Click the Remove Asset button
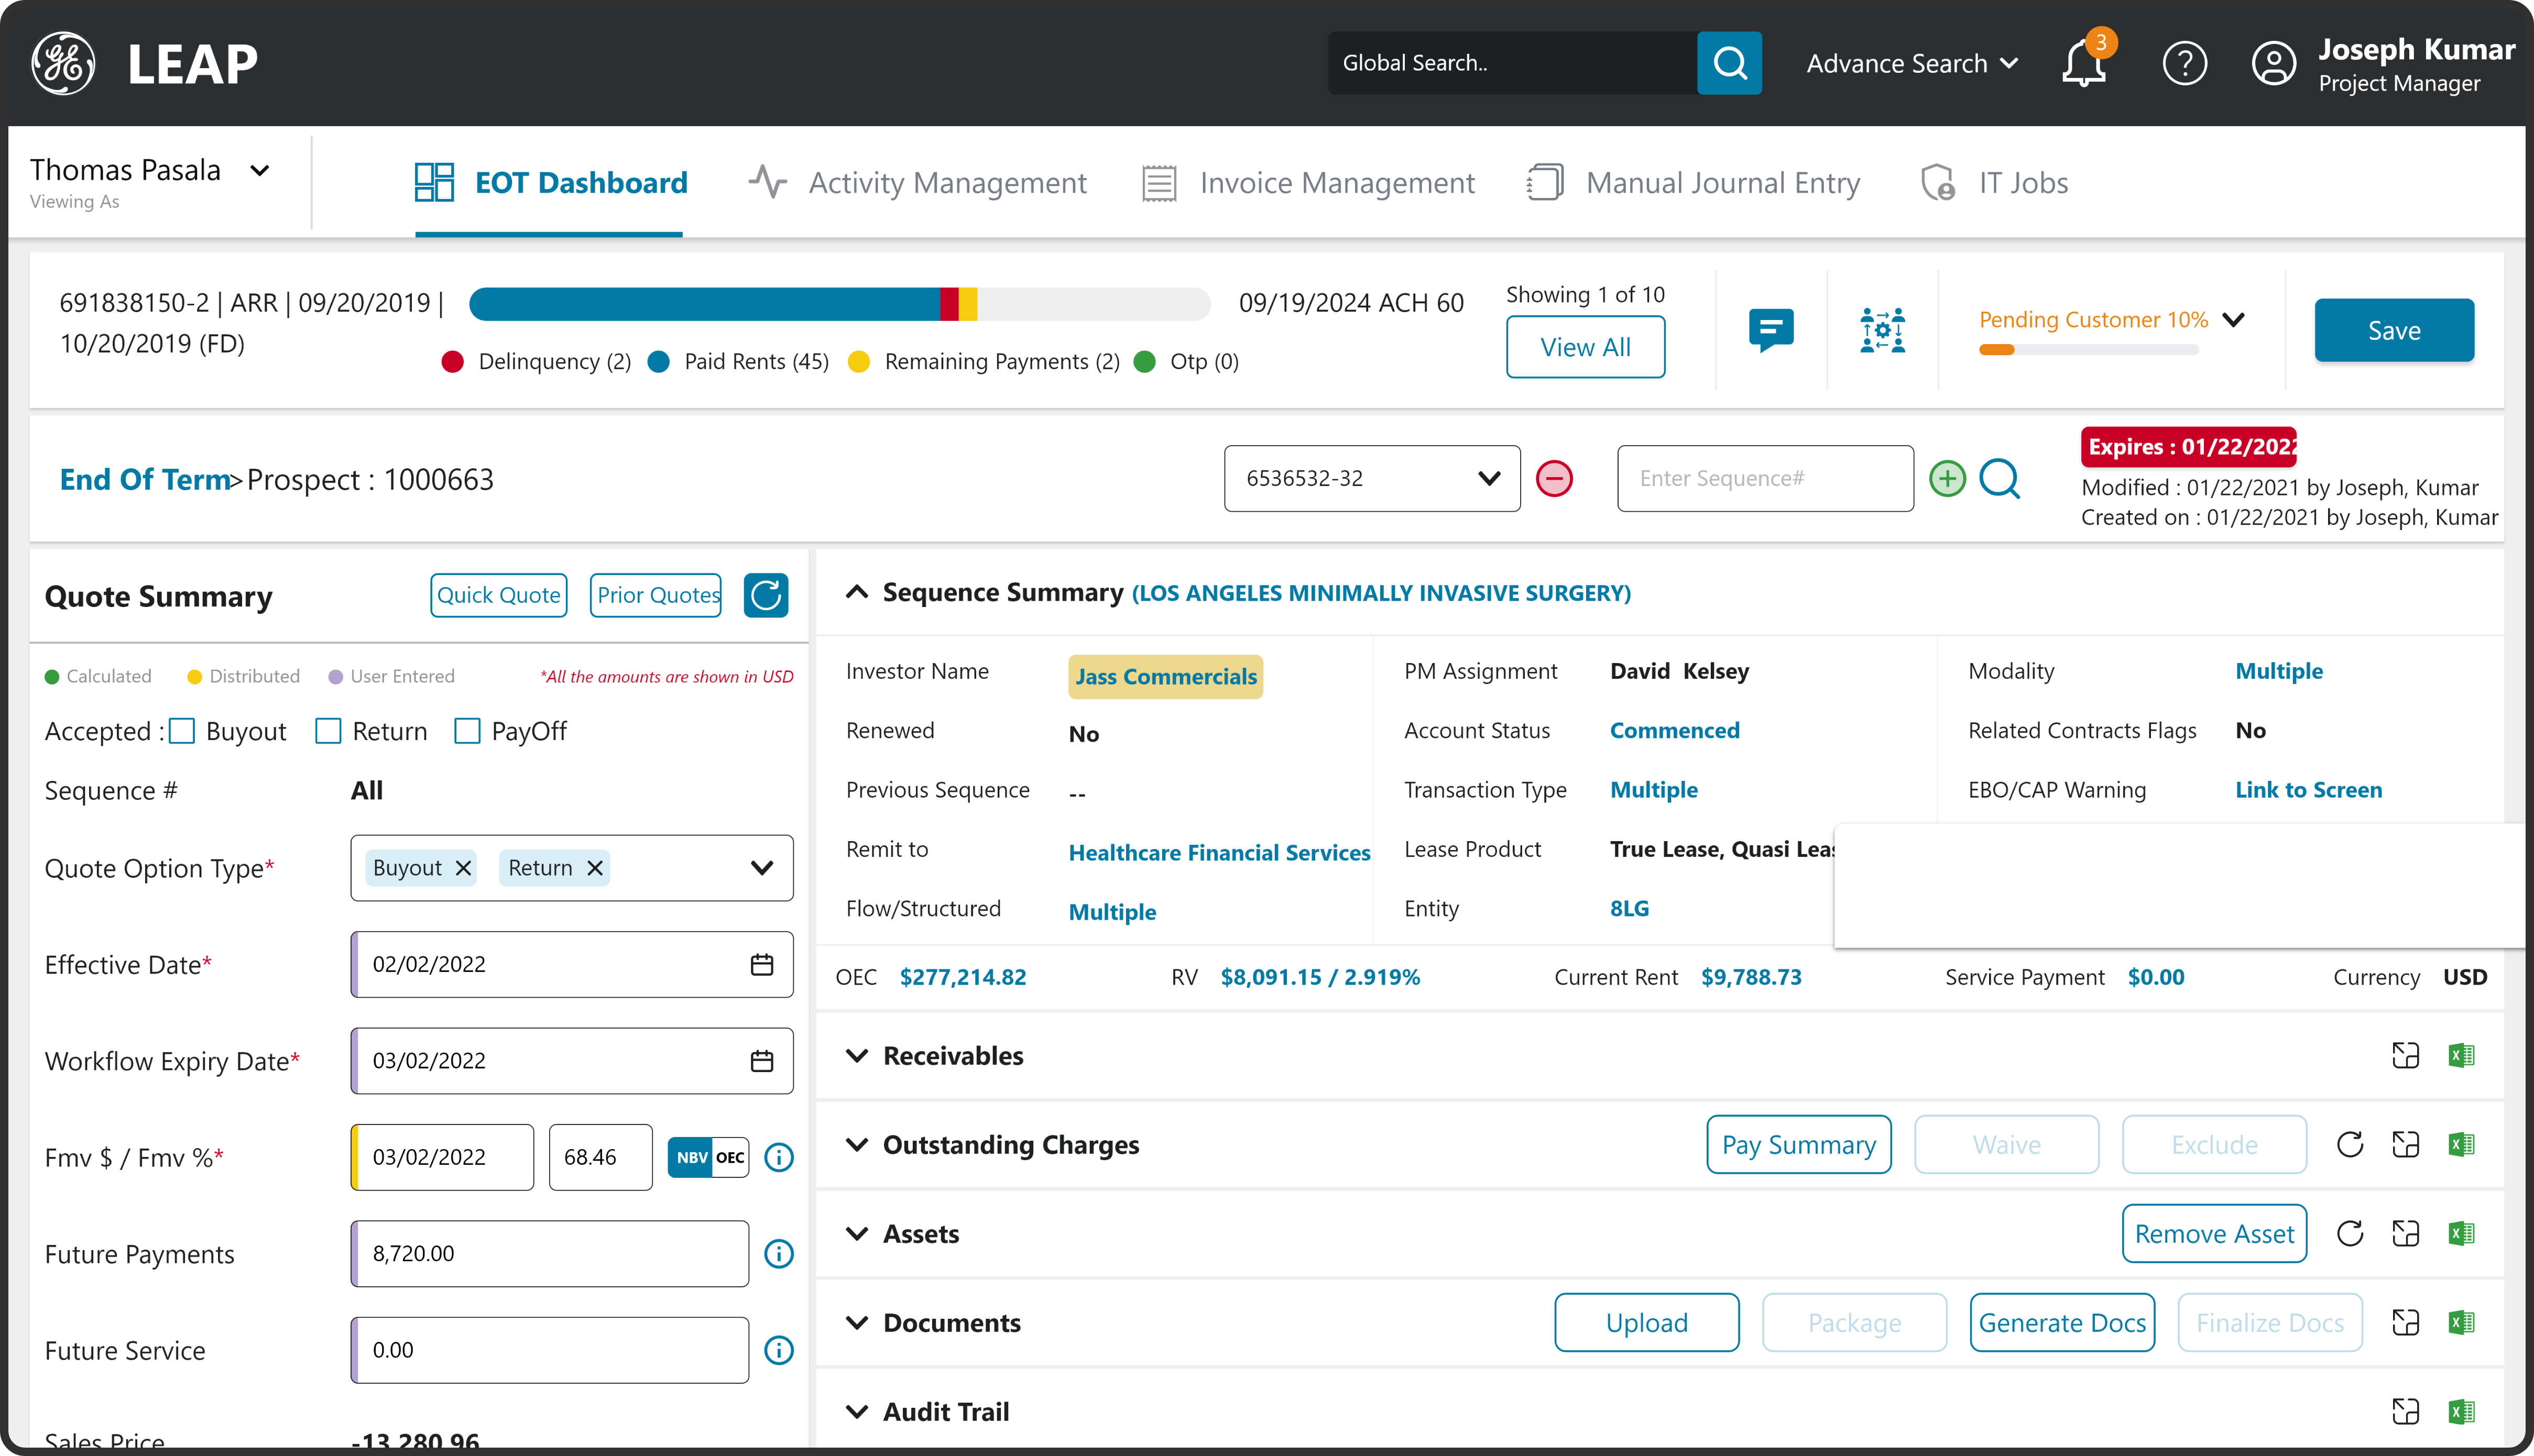2534x1456 pixels. pos(2214,1233)
